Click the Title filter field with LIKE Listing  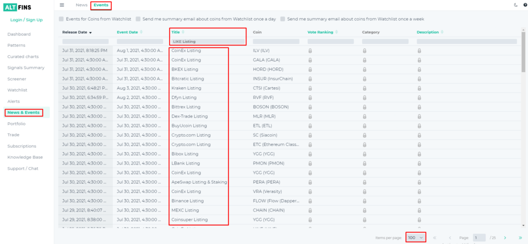pyautogui.click(x=208, y=41)
